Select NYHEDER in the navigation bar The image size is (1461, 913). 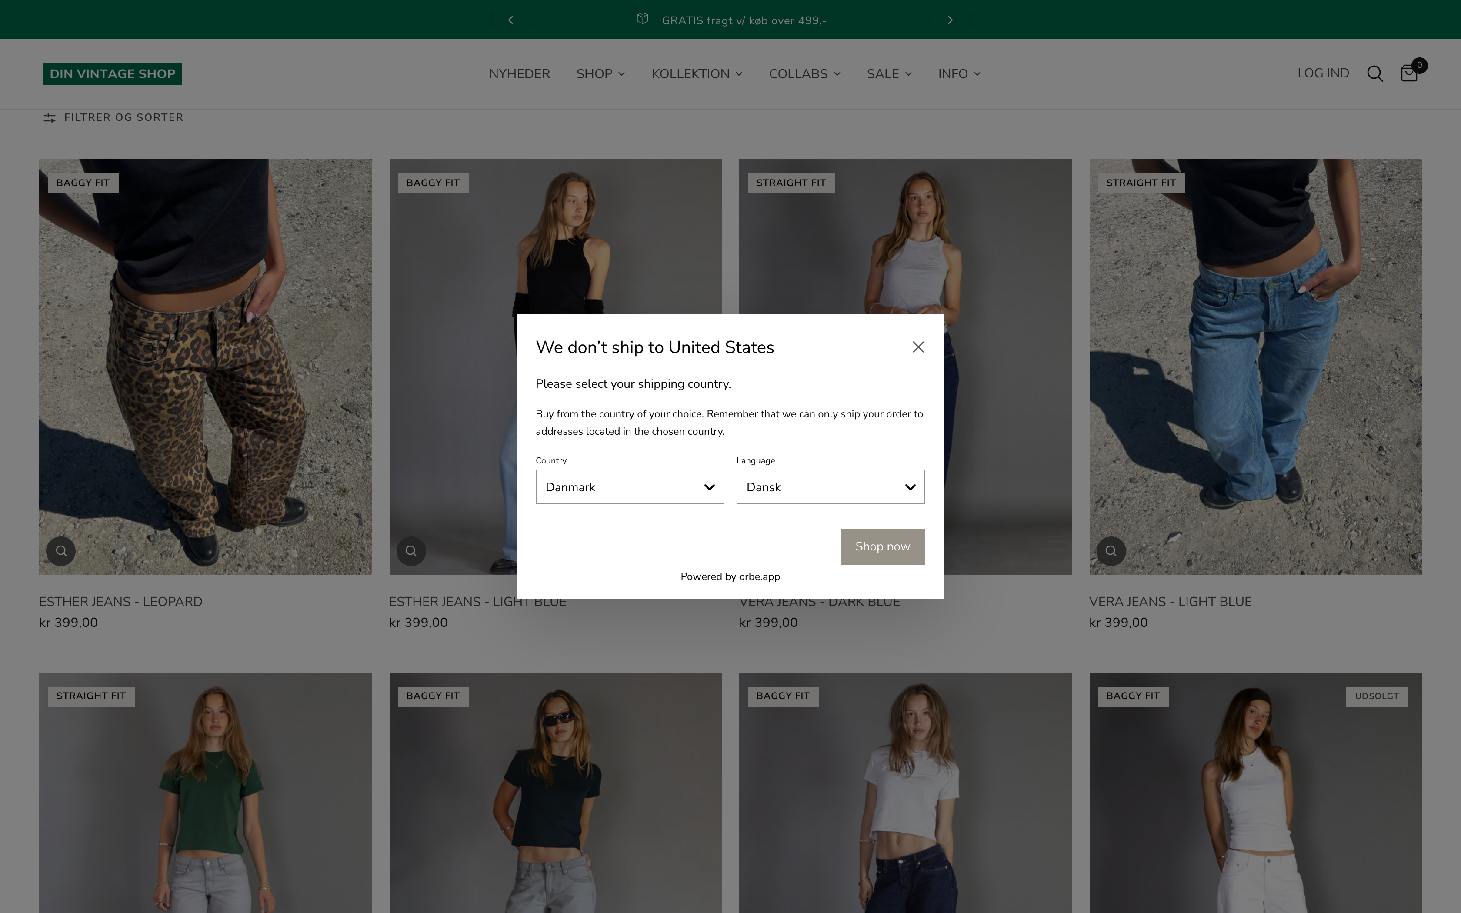click(519, 73)
